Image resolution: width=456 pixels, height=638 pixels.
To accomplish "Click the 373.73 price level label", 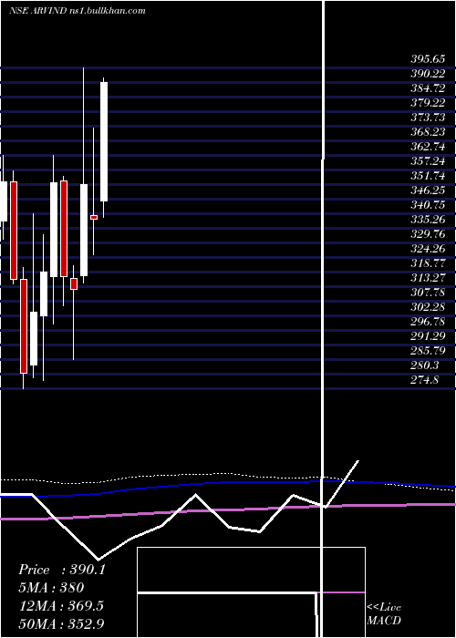I will pos(428,118).
